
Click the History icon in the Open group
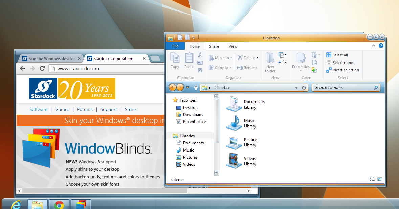point(315,70)
